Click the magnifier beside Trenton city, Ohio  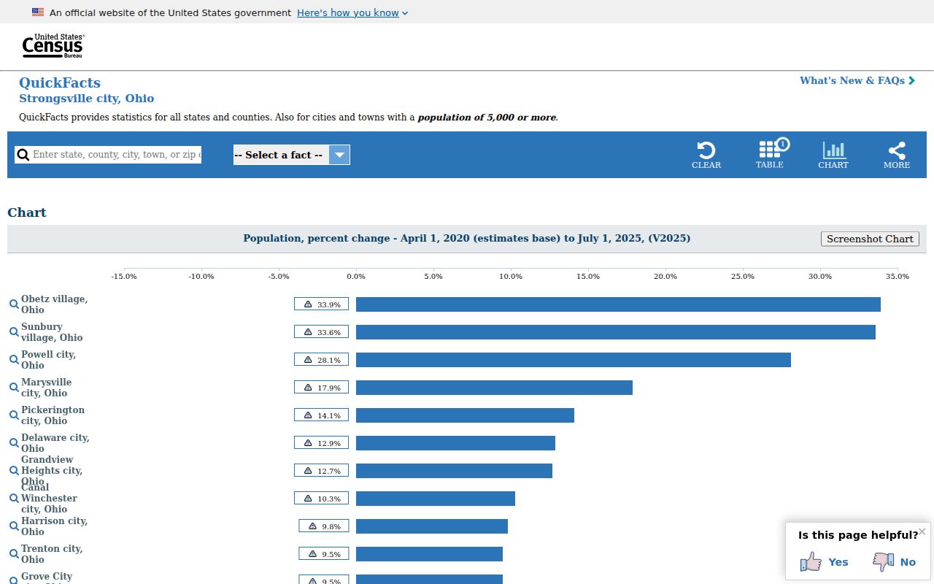pos(14,554)
